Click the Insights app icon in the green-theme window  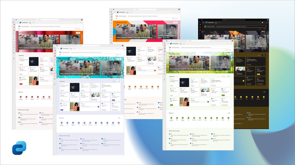[191, 139]
